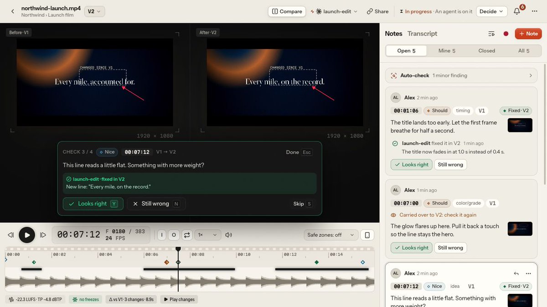Image resolution: width=547 pixels, height=307 pixels.
Task: Click the Before·V1 video preview
Action: (x=95, y=82)
